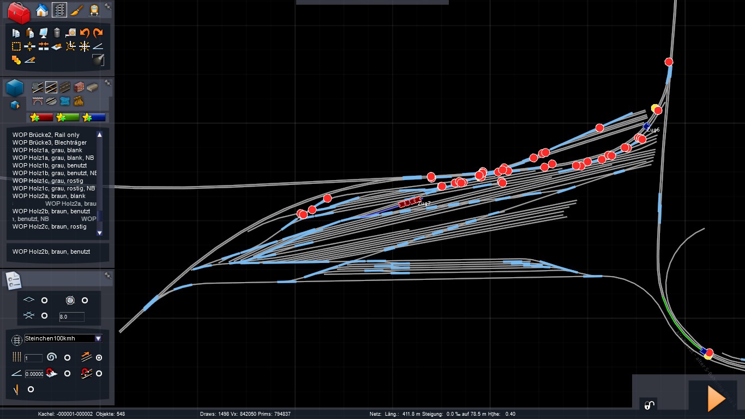Pick the gray concrete block category
This screenshot has width=745, height=419.
pyautogui.click(x=92, y=87)
